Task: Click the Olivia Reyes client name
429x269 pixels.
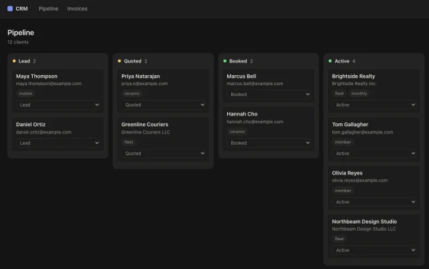Action: click(347, 173)
